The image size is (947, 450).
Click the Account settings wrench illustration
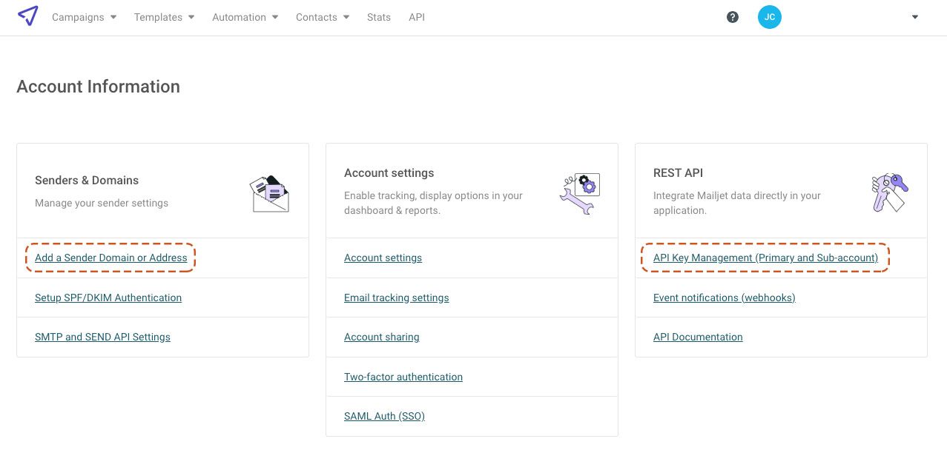tap(580, 194)
